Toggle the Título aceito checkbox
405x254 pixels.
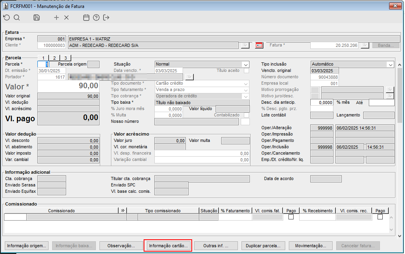pyautogui.click(x=247, y=70)
